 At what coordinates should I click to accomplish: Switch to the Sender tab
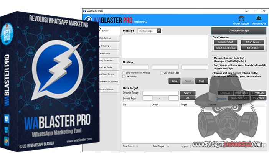[x=105, y=30]
